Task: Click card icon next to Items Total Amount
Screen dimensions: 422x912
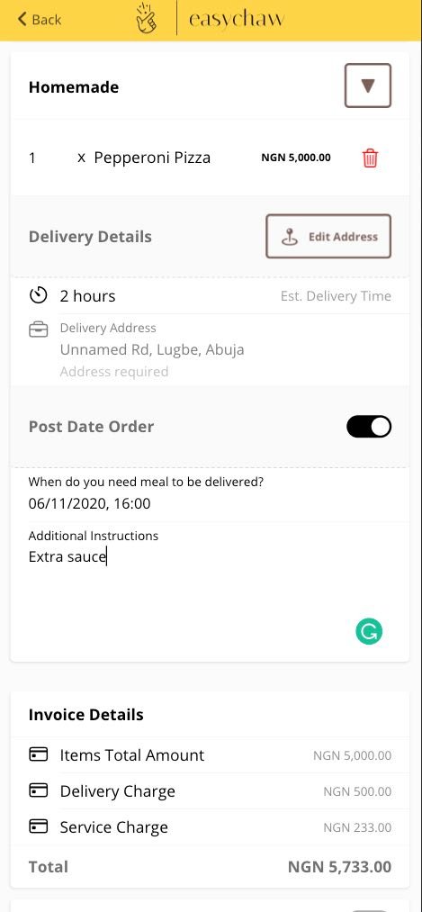Action: pos(39,755)
